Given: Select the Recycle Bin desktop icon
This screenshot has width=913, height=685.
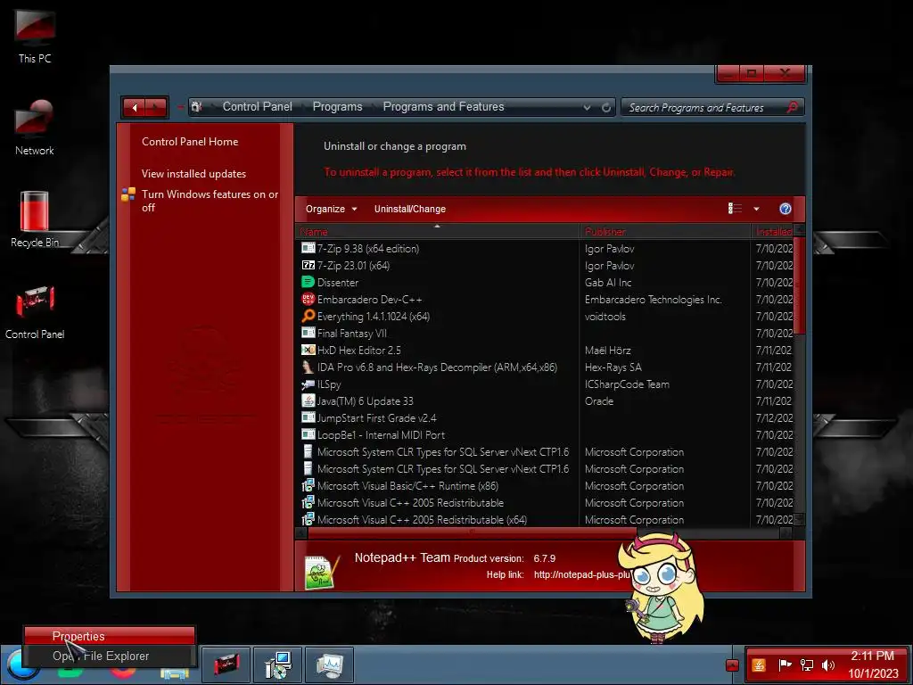Looking at the screenshot, I should 35,219.
